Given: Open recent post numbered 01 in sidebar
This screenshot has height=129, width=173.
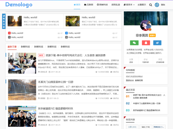Looking at the screenshot, I should click(x=149, y=96).
